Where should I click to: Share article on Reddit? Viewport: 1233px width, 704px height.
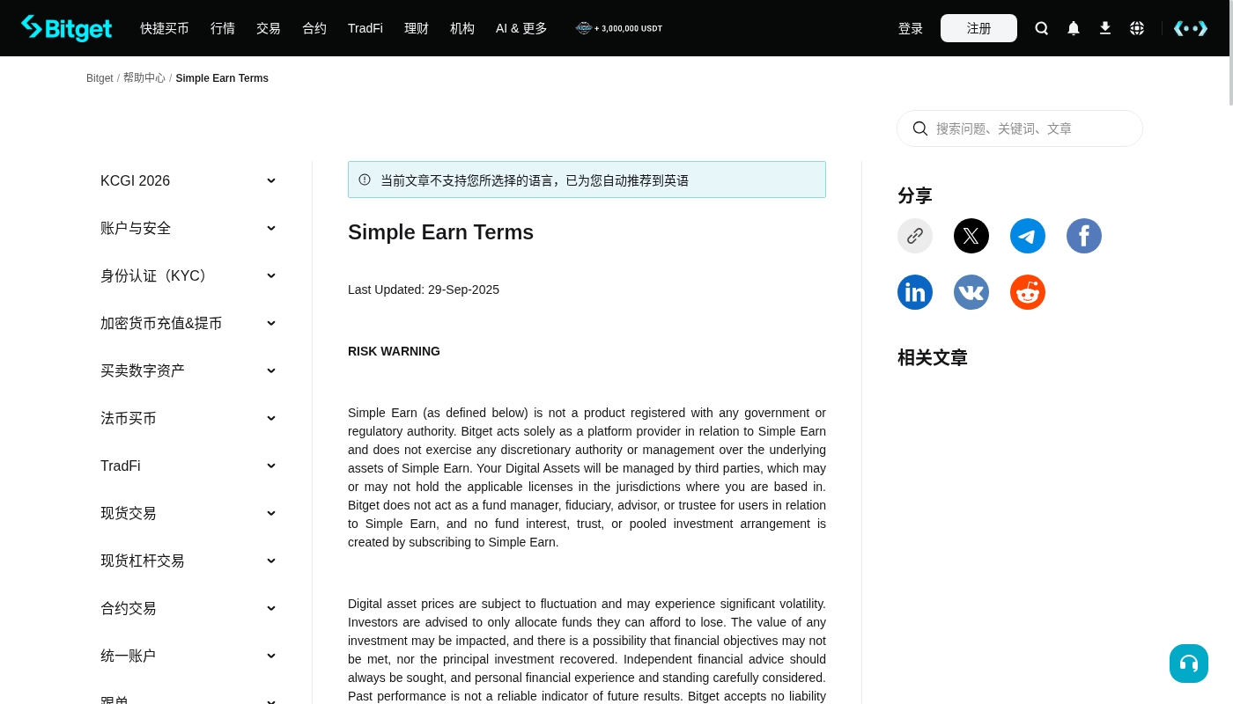click(x=1028, y=292)
